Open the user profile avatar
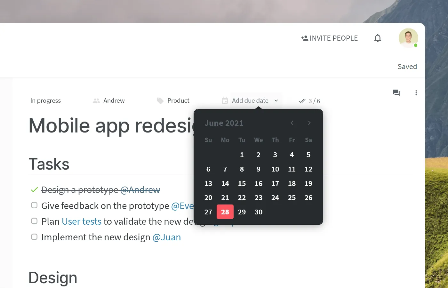 (408, 38)
